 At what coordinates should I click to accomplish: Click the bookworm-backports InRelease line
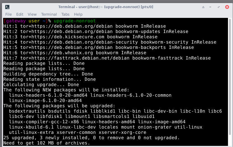(99, 48)
